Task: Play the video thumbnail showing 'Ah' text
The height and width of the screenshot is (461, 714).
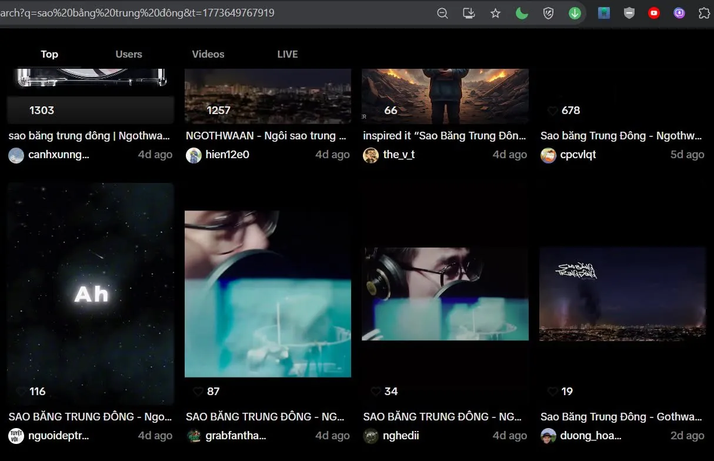Action: 91,293
